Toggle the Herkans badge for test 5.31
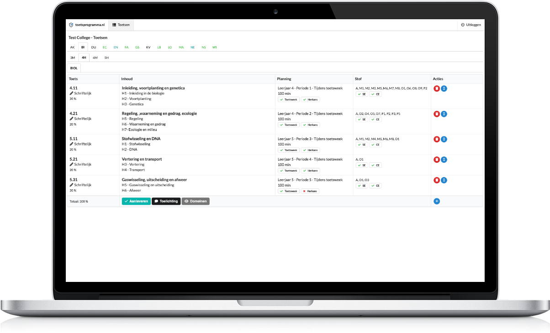This screenshot has width=550, height=333. tap(310, 191)
